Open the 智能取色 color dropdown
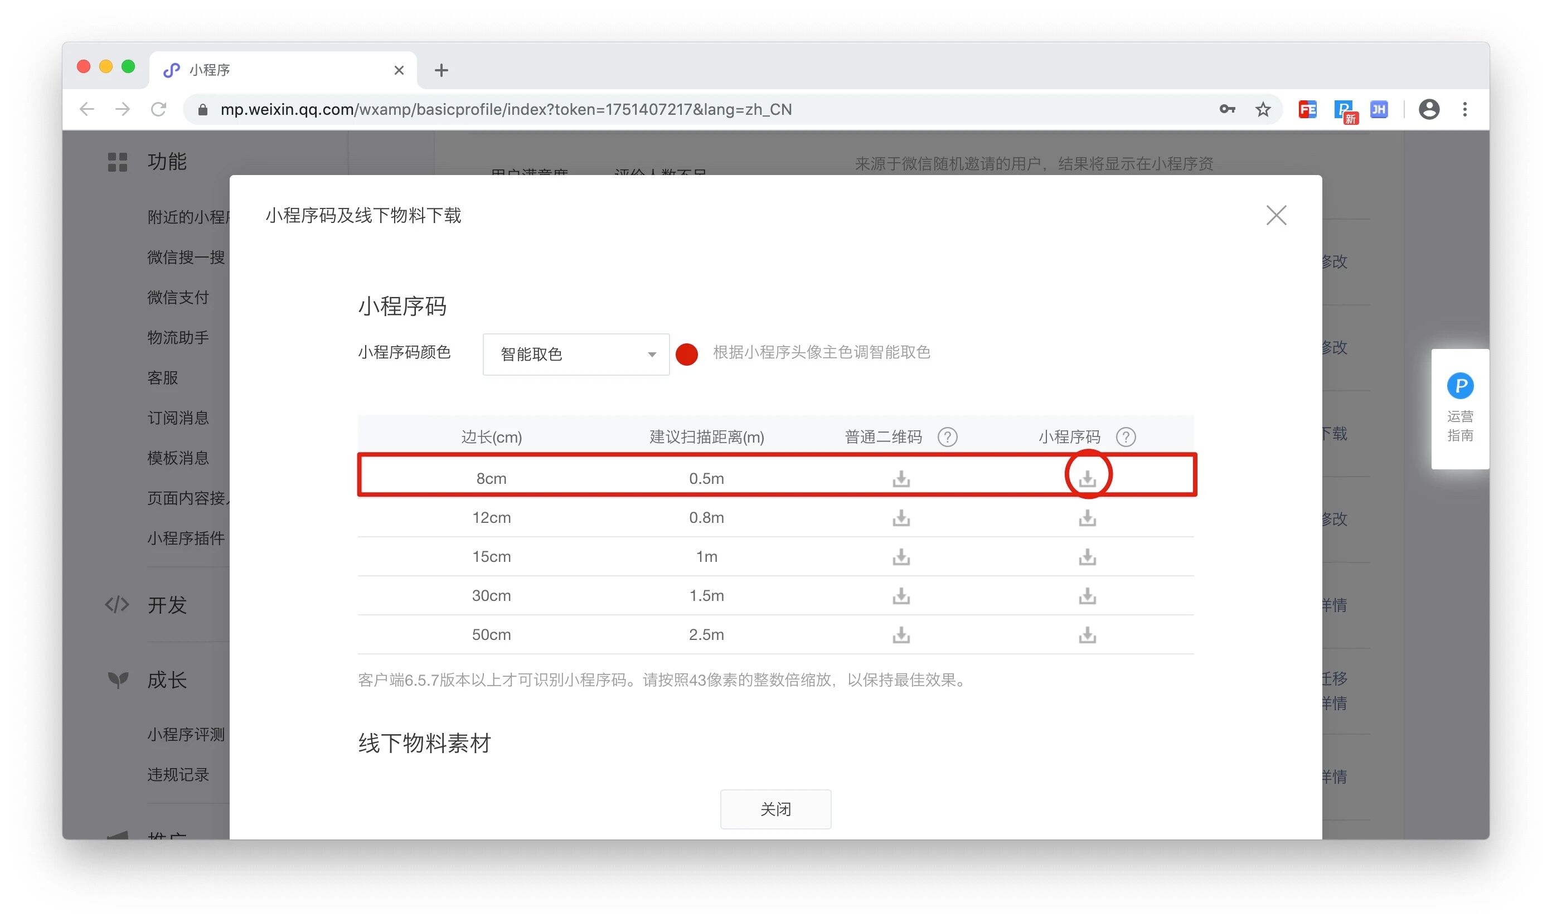Image resolution: width=1552 pixels, height=922 pixels. [x=575, y=354]
